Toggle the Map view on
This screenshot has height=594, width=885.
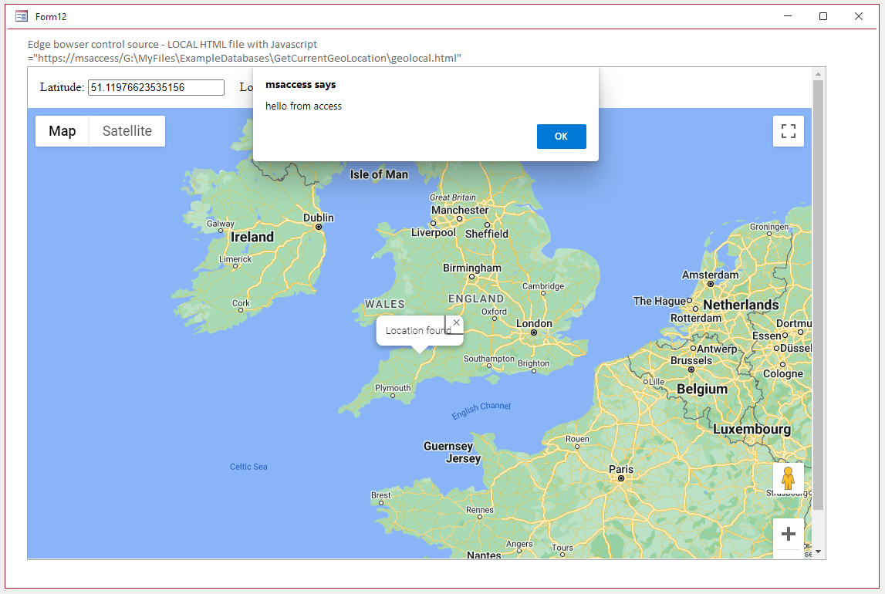point(62,130)
